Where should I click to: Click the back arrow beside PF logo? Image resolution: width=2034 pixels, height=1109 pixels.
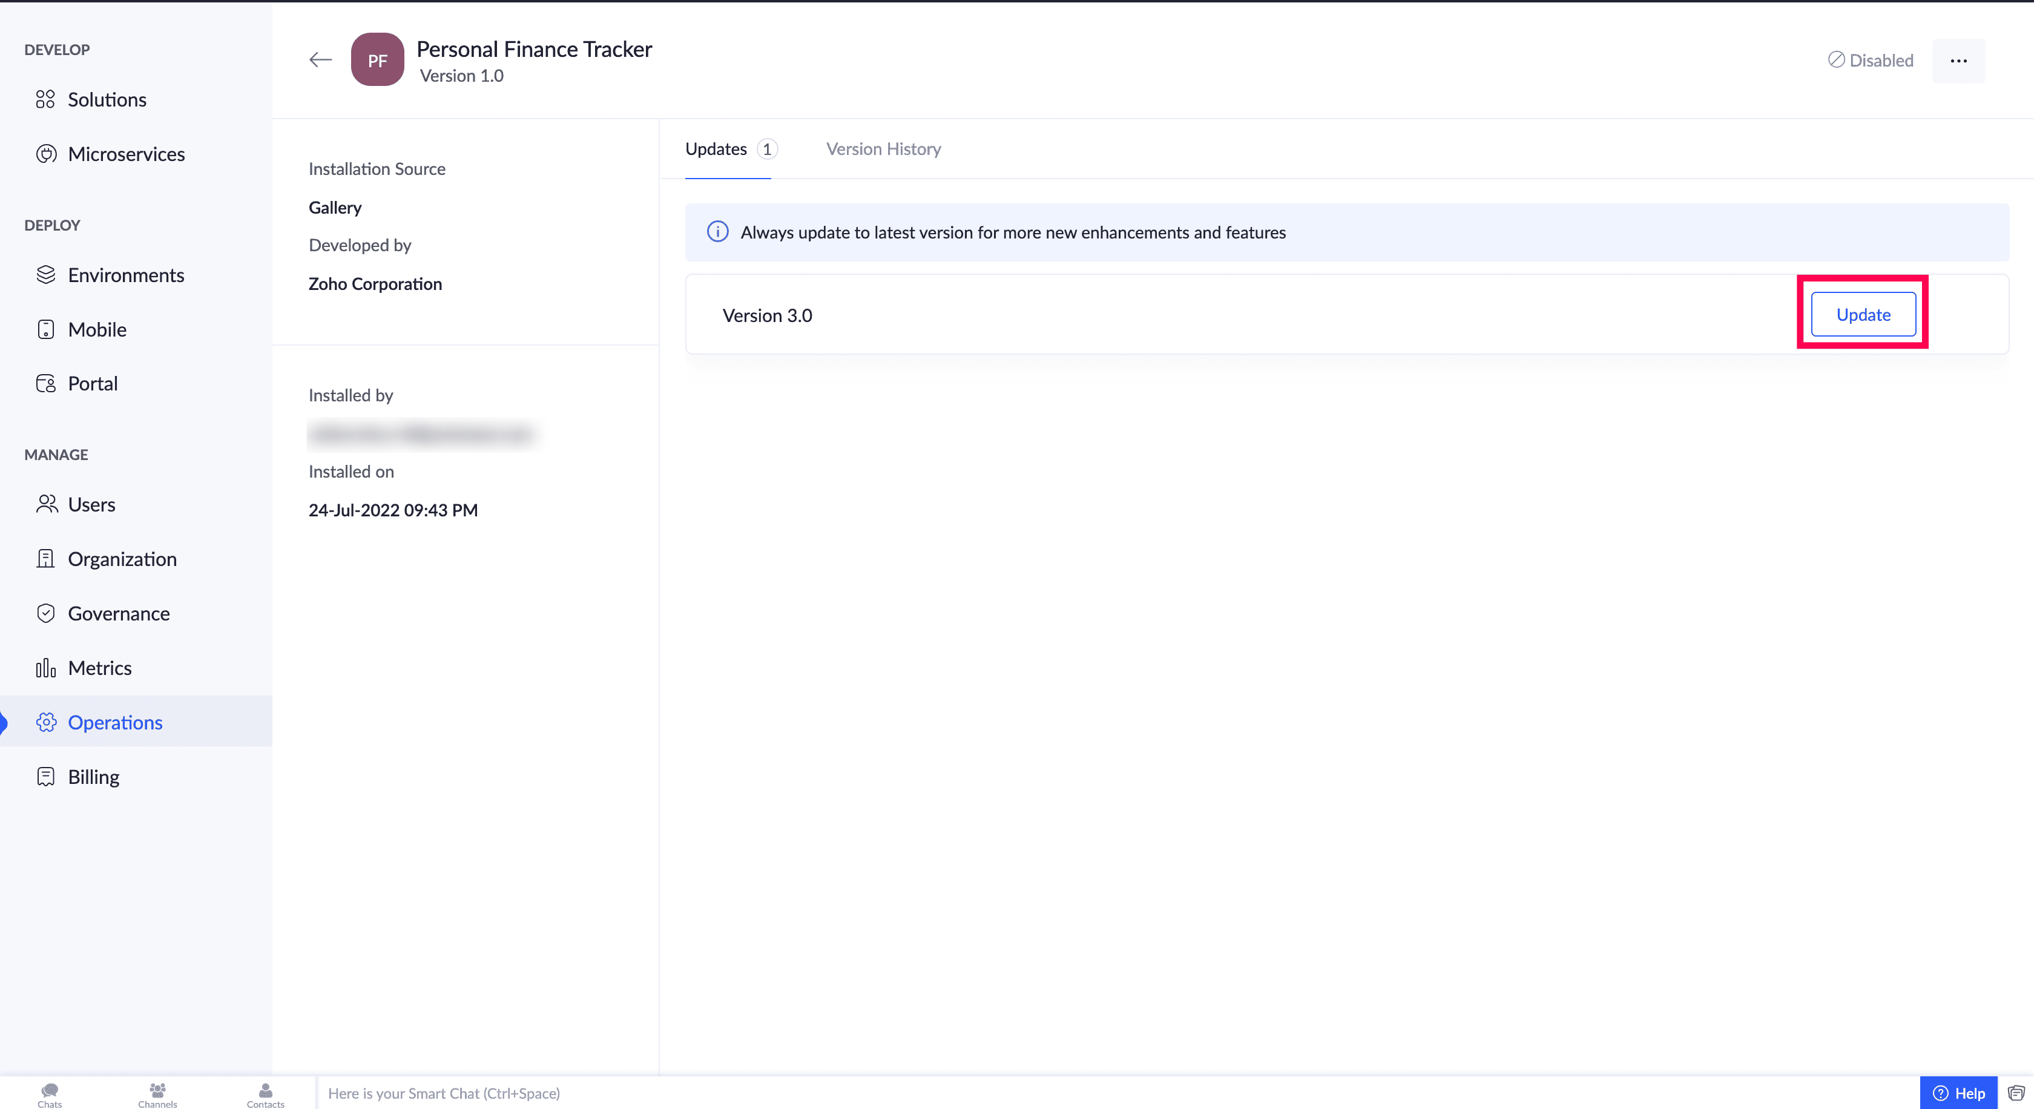click(x=320, y=60)
